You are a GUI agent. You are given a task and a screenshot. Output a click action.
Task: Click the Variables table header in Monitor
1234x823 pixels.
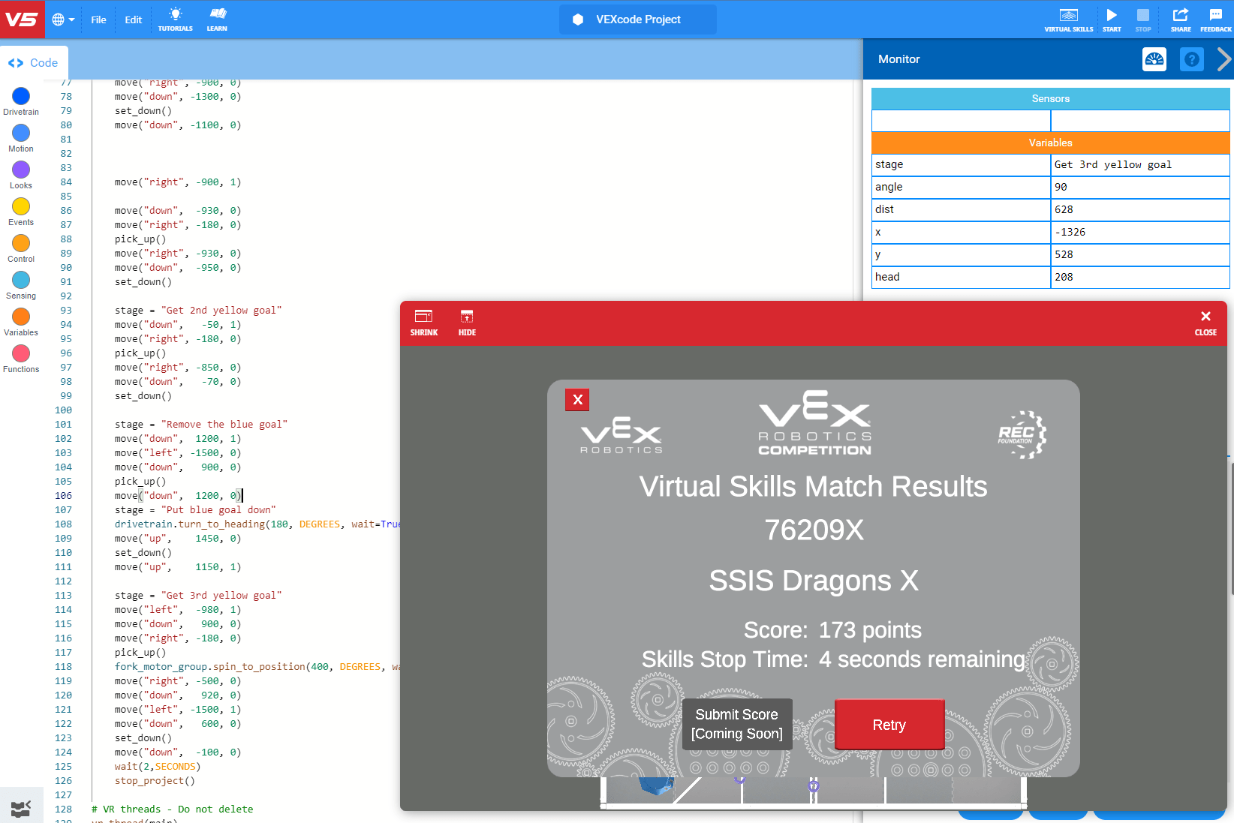pyautogui.click(x=1050, y=143)
